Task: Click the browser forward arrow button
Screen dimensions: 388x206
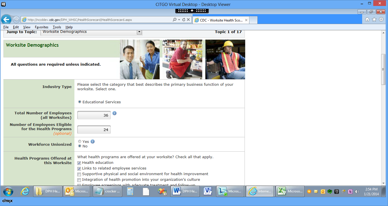Action: 16,20
